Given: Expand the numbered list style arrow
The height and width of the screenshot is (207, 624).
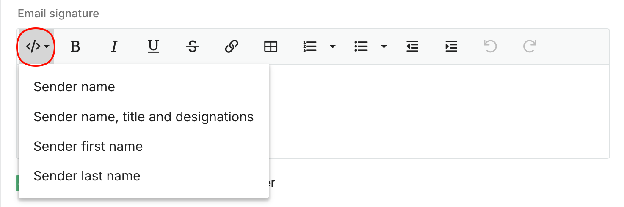Looking at the screenshot, I should pos(333,46).
